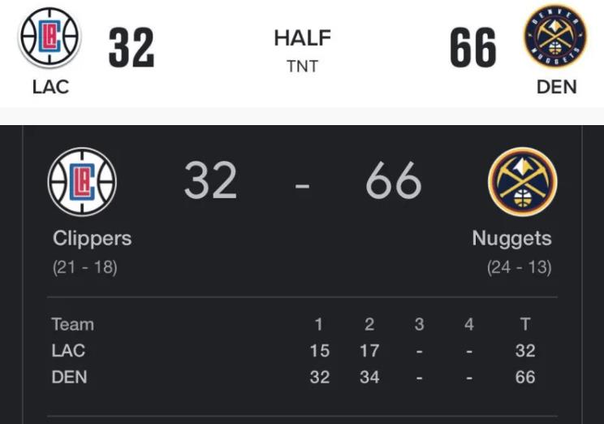Click the DEN row label in table
Viewport: 604px width, 424px height.
pyautogui.click(x=69, y=377)
